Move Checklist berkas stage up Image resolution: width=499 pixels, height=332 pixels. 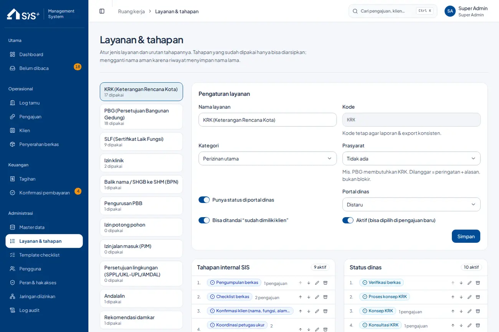tap(300, 297)
